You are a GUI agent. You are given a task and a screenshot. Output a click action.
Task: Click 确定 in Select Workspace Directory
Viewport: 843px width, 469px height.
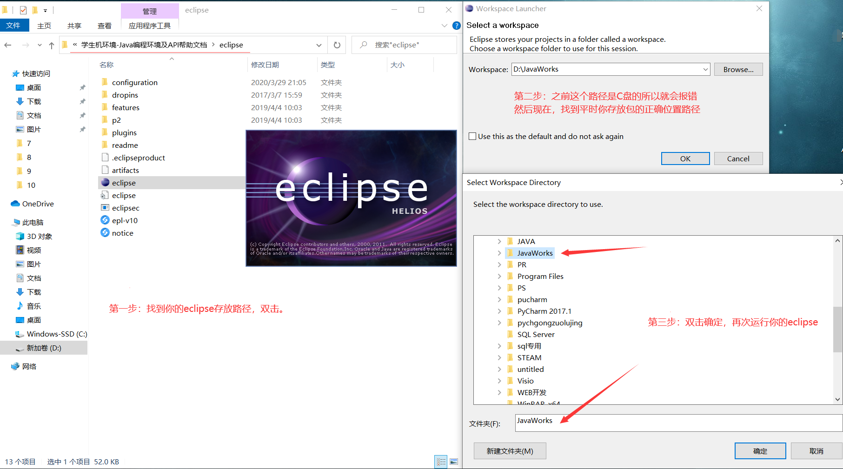tap(760, 451)
